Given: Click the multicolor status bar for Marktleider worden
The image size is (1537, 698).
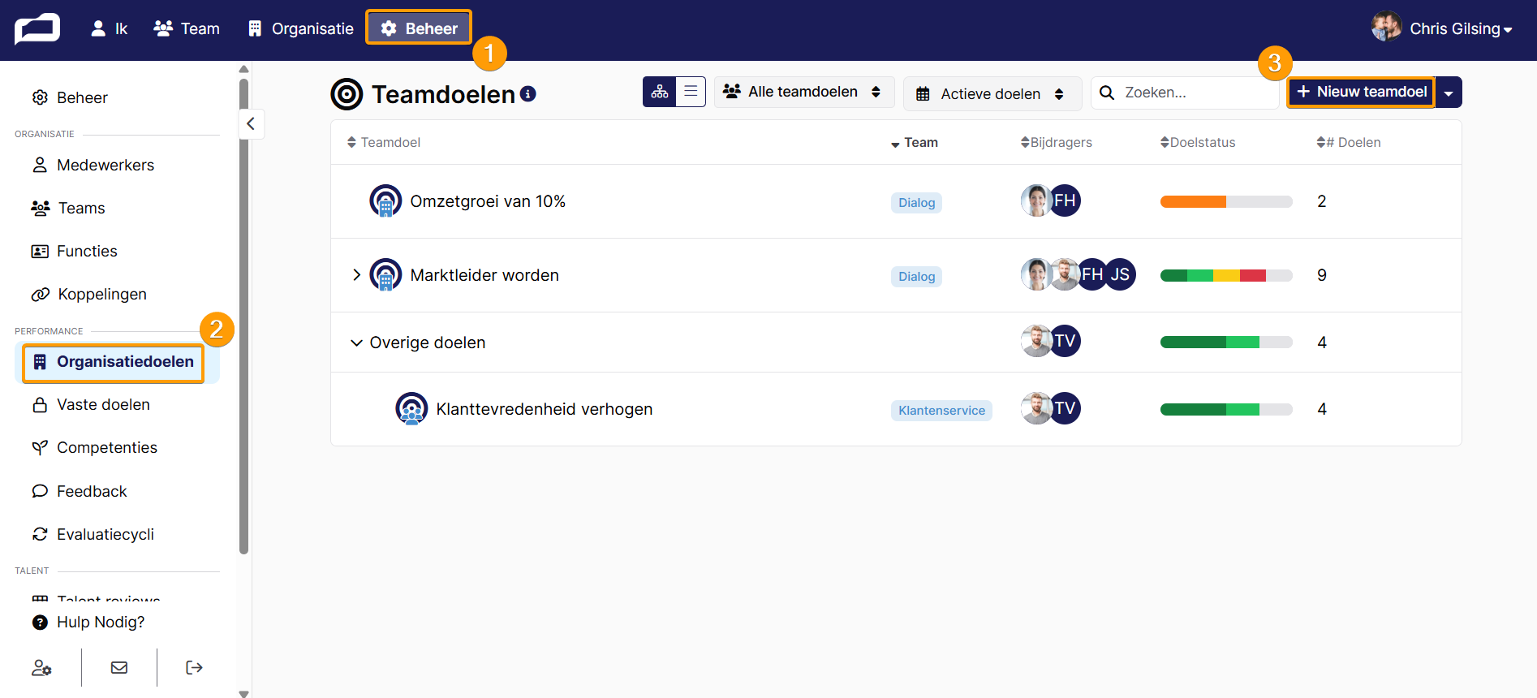Looking at the screenshot, I should tap(1226, 275).
